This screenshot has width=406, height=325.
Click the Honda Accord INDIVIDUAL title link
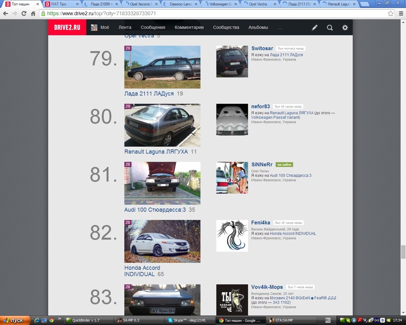coord(142,271)
